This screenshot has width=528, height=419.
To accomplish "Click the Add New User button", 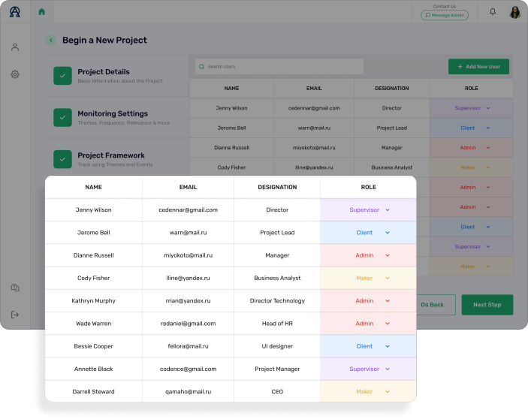I will pyautogui.click(x=478, y=67).
